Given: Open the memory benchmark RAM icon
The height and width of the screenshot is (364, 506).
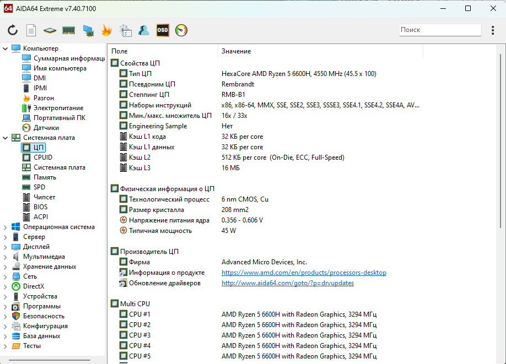Looking at the screenshot, I should click(68, 30).
